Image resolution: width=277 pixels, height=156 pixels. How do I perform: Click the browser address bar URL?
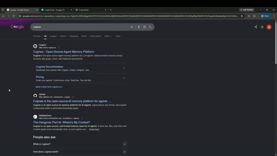tap(130, 16)
